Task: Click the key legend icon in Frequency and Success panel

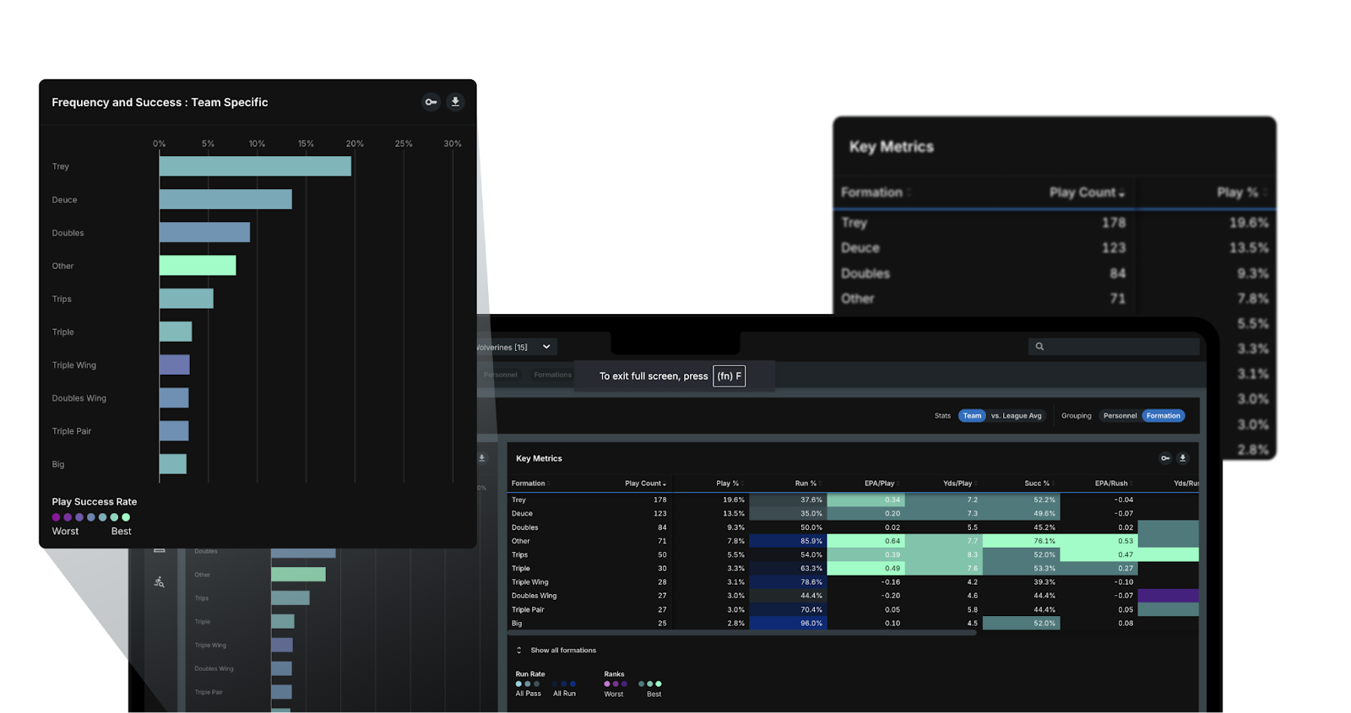Action: pyautogui.click(x=431, y=102)
